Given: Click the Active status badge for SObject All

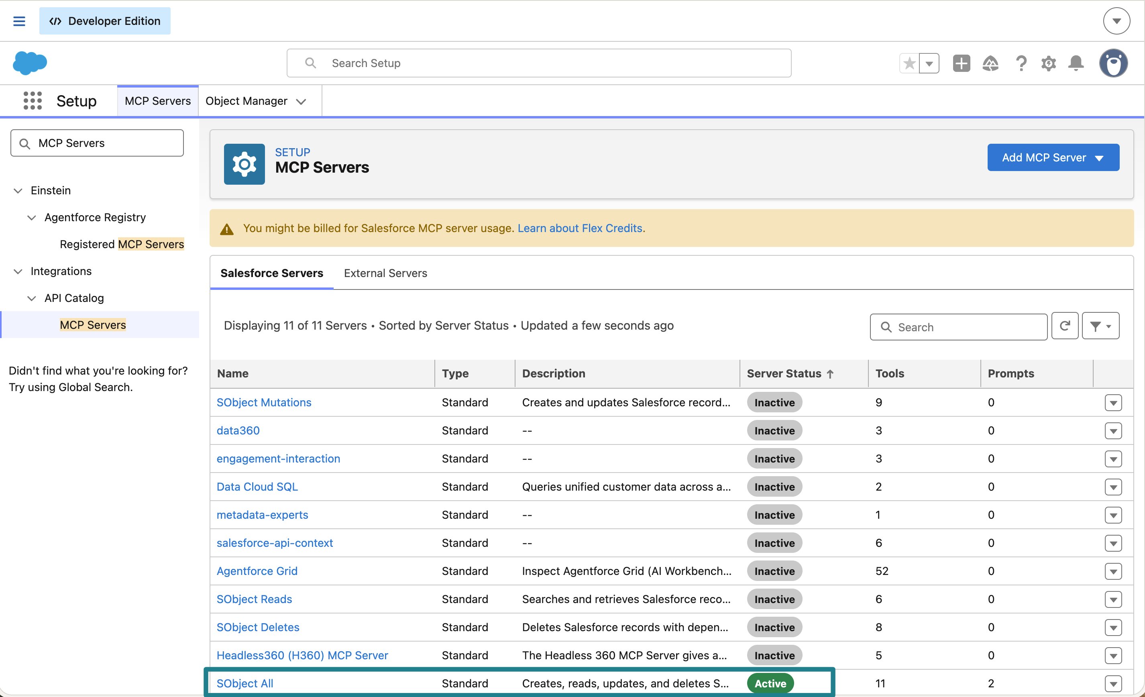Looking at the screenshot, I should coord(770,683).
